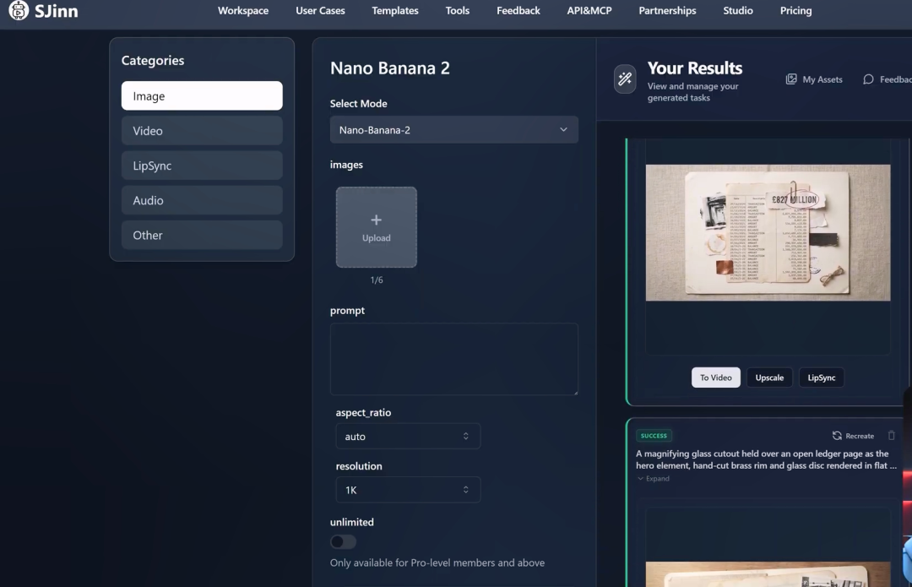Select the Image category
This screenshot has height=587, width=912.
coord(202,96)
